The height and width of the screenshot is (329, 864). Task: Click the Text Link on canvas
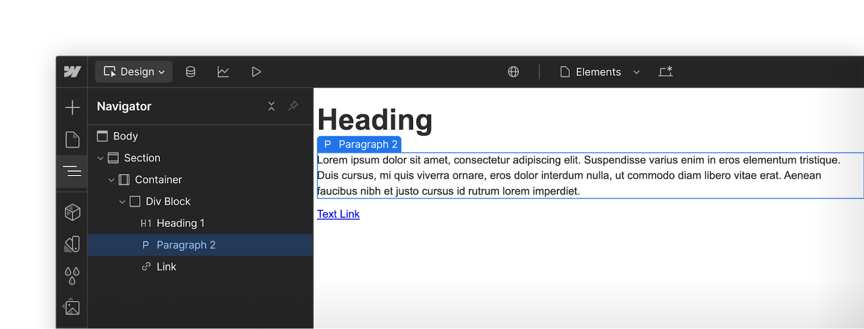tap(338, 214)
